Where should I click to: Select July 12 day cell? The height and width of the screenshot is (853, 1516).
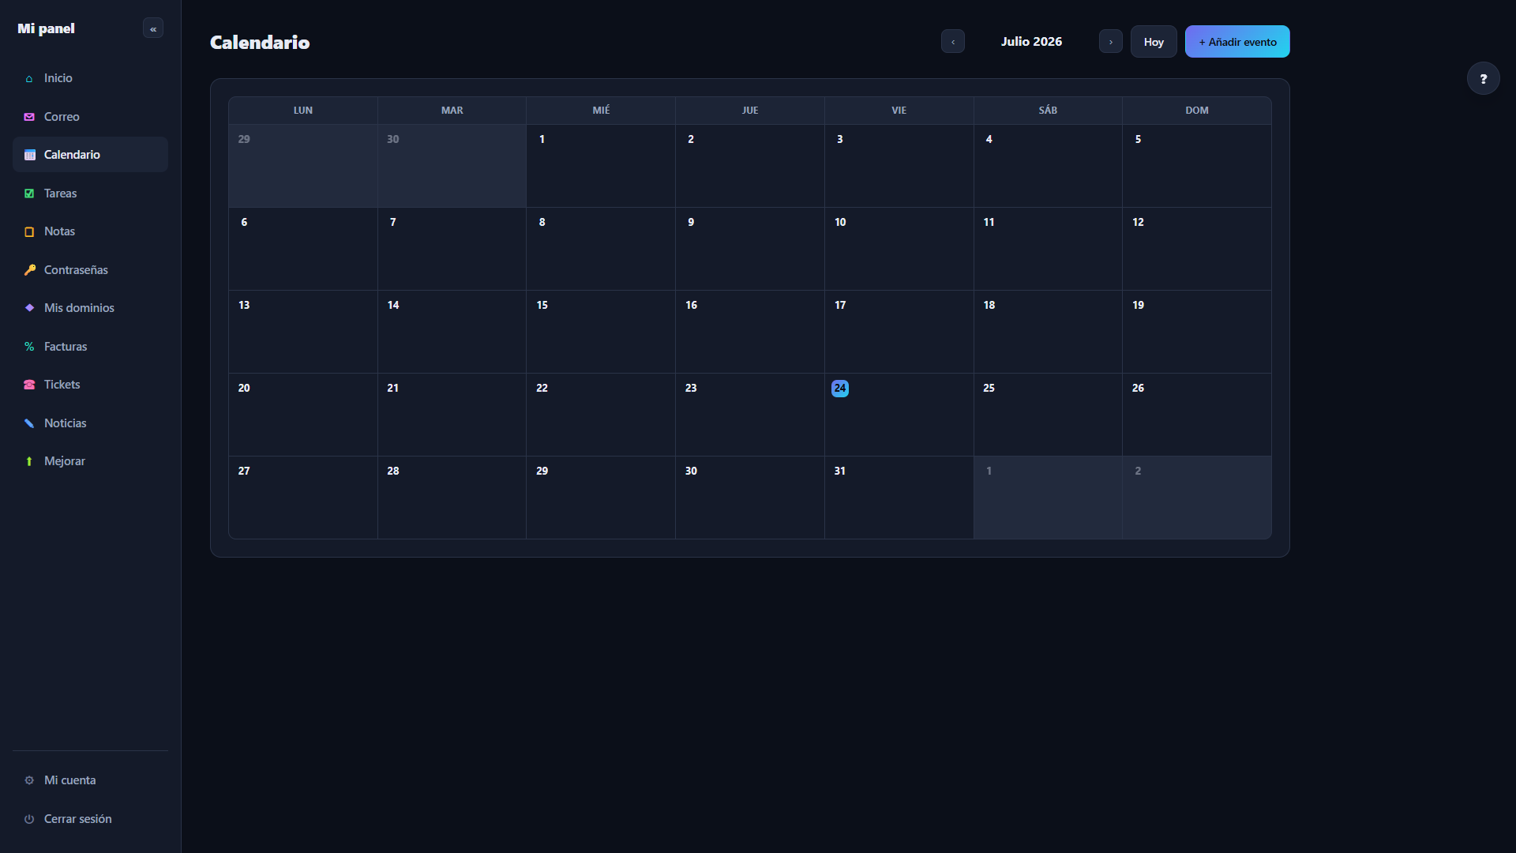point(1196,249)
